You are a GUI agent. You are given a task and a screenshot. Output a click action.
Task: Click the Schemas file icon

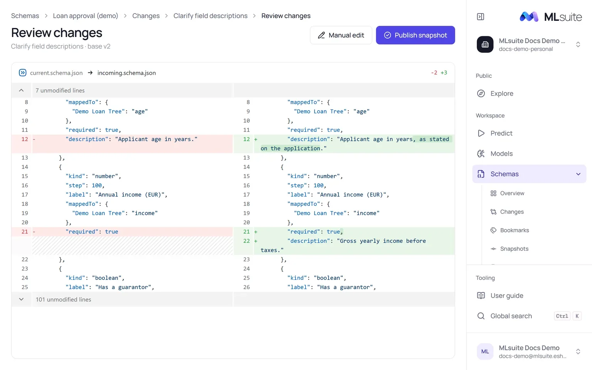click(481, 174)
